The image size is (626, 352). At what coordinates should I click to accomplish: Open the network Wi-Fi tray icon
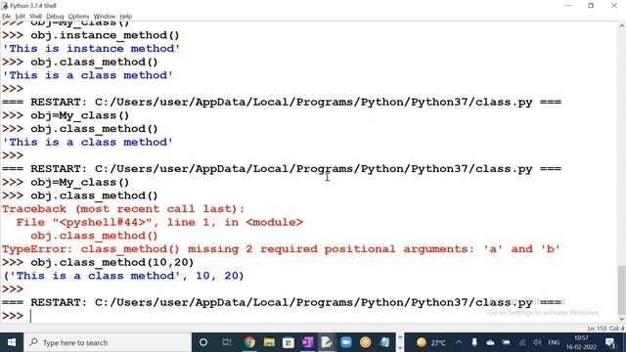(521, 342)
